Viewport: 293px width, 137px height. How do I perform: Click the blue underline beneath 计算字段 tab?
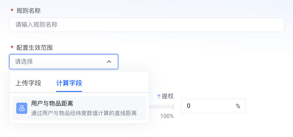coord(69,91)
